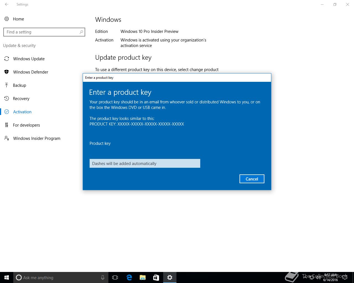Open Task View from taskbar

click(x=115, y=277)
